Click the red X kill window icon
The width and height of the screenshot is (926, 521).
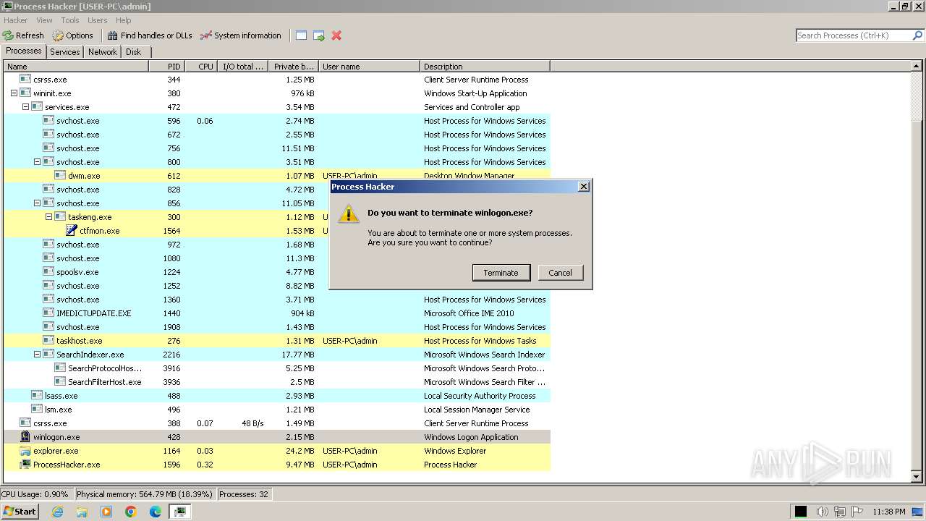point(336,35)
